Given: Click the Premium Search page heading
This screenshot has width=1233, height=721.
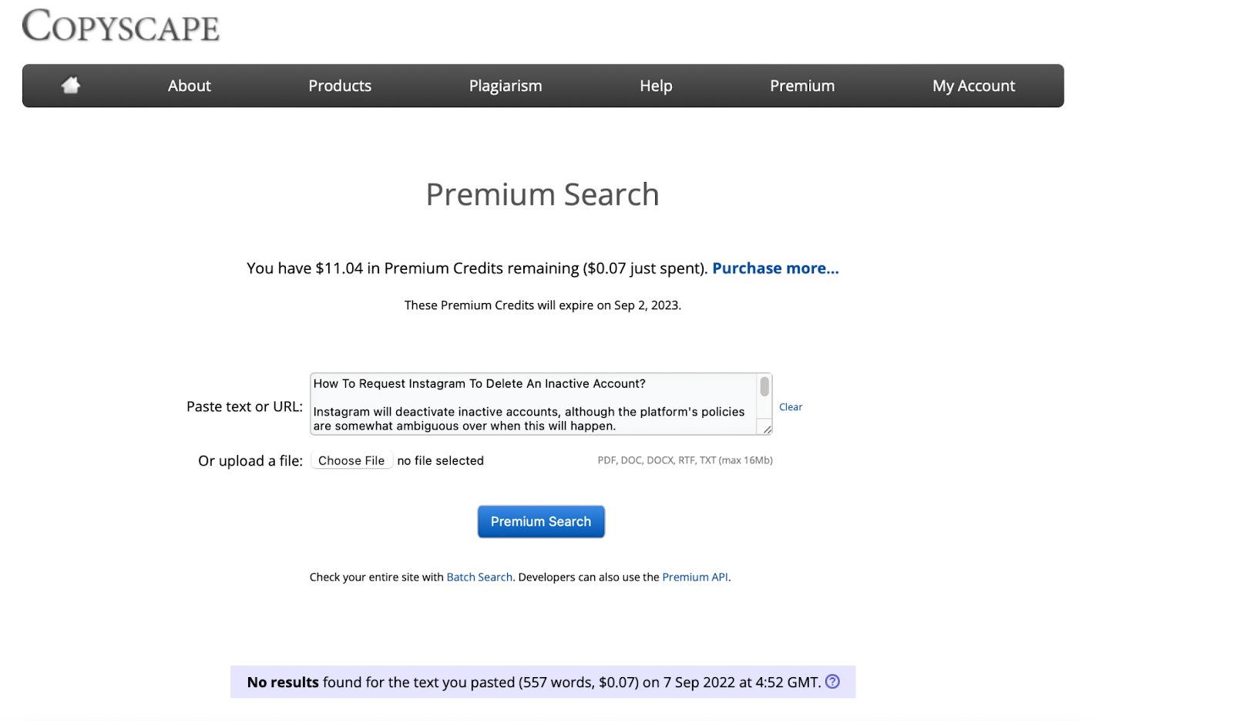Looking at the screenshot, I should [x=543, y=194].
